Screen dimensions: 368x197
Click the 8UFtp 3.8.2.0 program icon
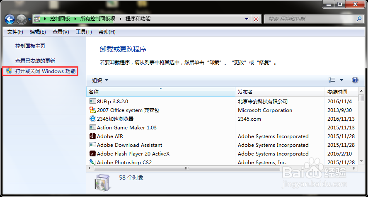click(93, 101)
